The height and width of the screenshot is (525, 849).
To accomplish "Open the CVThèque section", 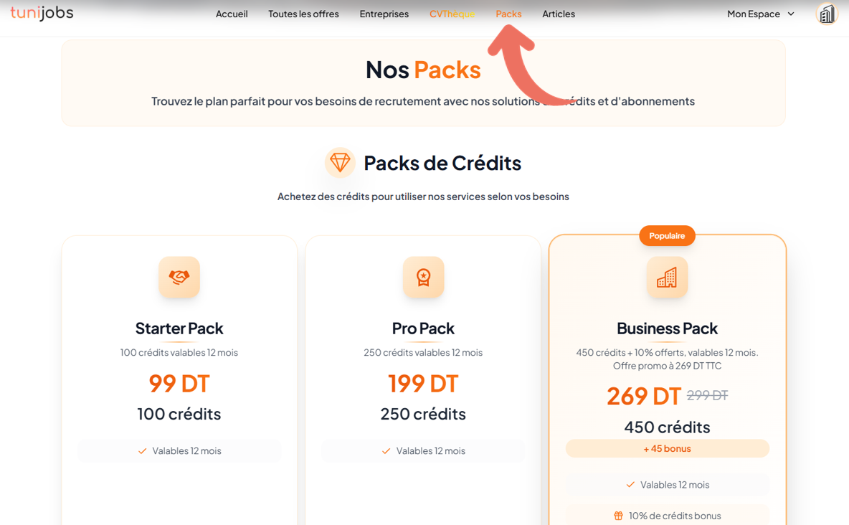I will [452, 14].
